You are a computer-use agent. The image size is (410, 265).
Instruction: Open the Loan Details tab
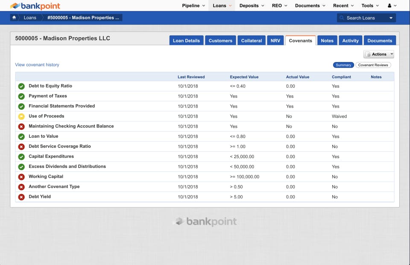coord(186,41)
